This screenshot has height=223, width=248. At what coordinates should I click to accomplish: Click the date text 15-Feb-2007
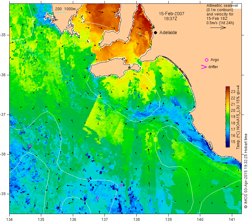tap(172, 14)
